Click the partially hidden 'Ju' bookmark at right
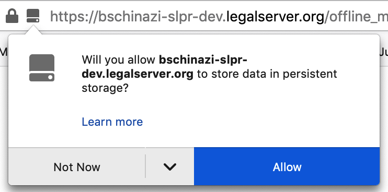Screen dimensions: 388x192 click(384, 52)
